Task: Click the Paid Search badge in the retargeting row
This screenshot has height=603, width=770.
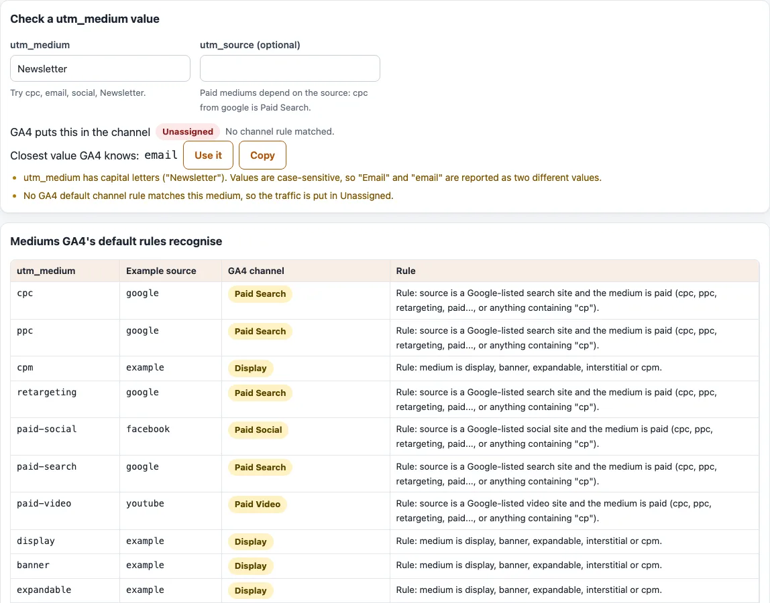Action: [x=260, y=393]
